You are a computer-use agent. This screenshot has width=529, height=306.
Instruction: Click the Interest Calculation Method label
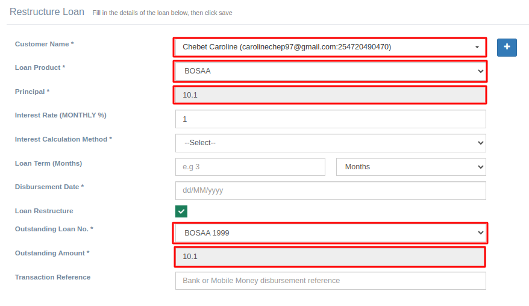[x=63, y=139]
